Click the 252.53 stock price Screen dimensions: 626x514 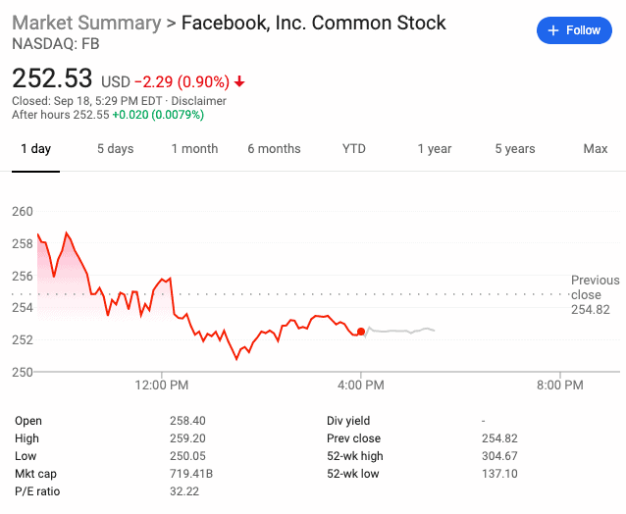pos(52,78)
